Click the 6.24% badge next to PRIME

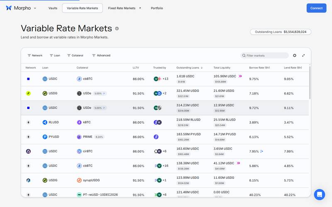pyautogui.click(x=99, y=137)
